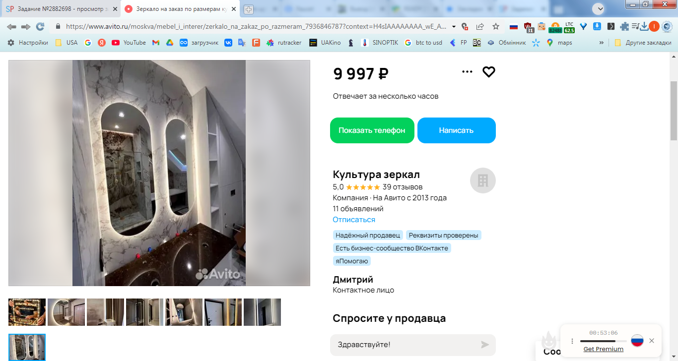The image size is (678, 361).
Task: Switch to the Задание №2882698 tab
Action: tap(61, 9)
